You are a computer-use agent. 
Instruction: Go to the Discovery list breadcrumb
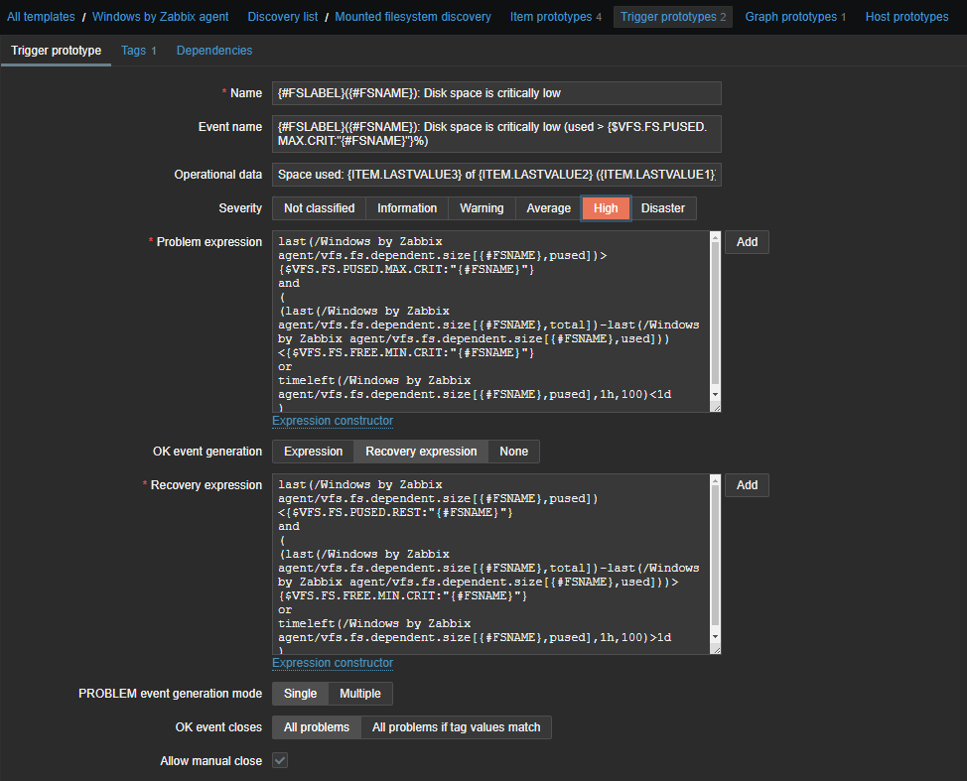282,17
